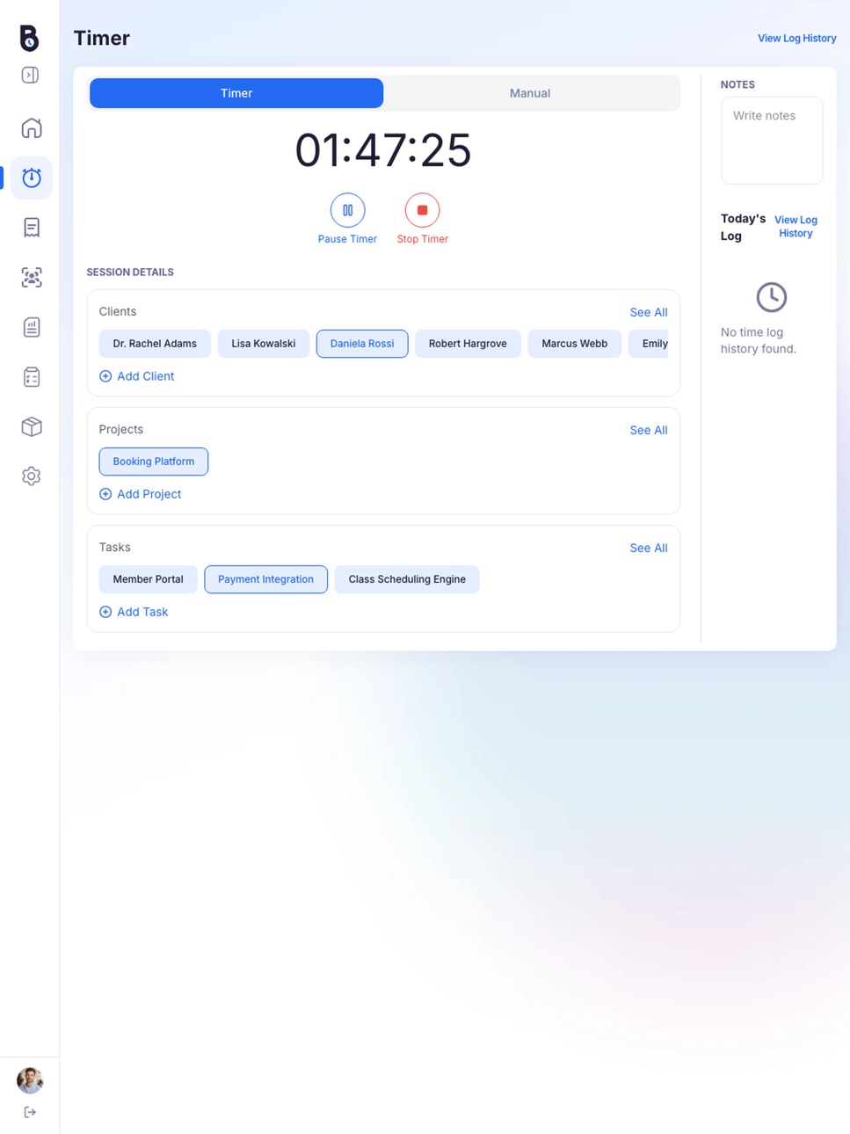
Task: Click the Timer page title
Action: tap(102, 38)
